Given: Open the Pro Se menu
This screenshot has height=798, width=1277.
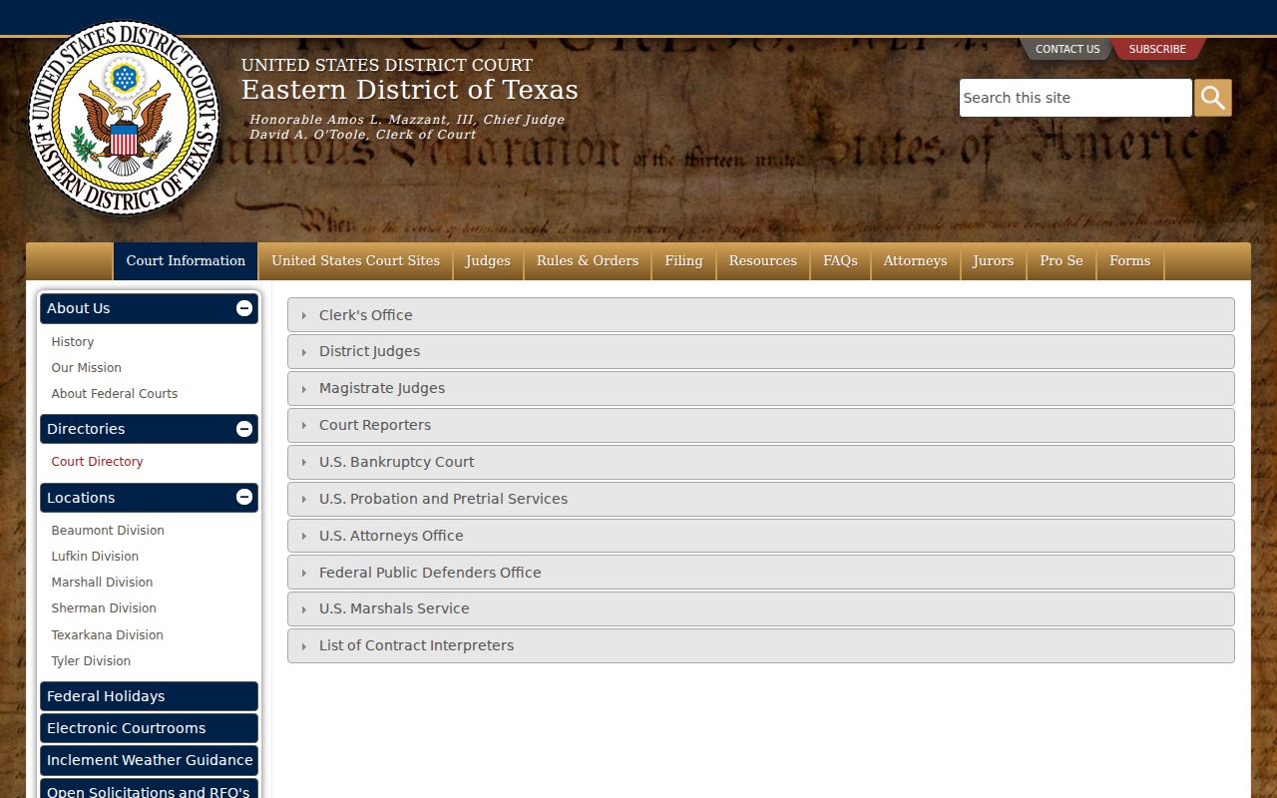Looking at the screenshot, I should click(1062, 261).
